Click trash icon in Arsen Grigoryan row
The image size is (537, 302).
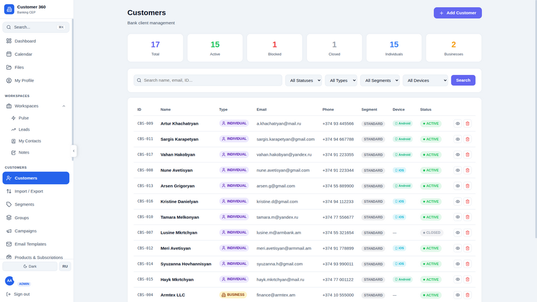pyautogui.click(x=467, y=186)
